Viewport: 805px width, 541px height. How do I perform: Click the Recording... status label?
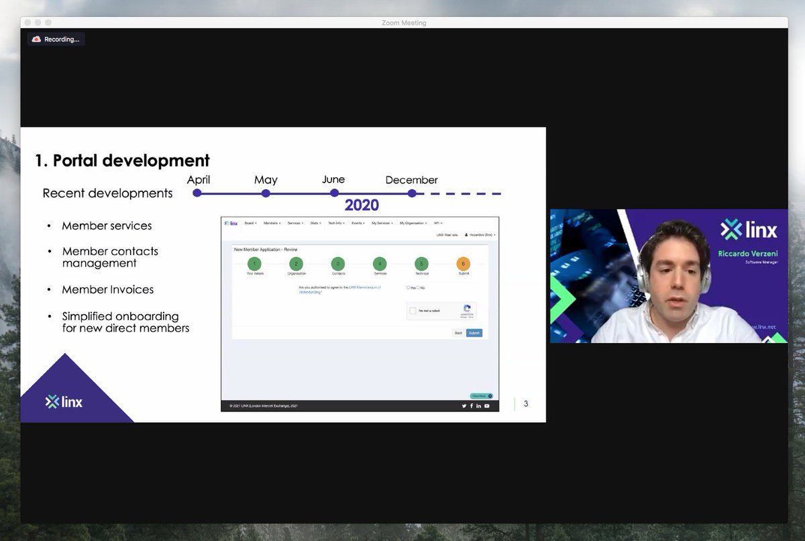[x=62, y=39]
